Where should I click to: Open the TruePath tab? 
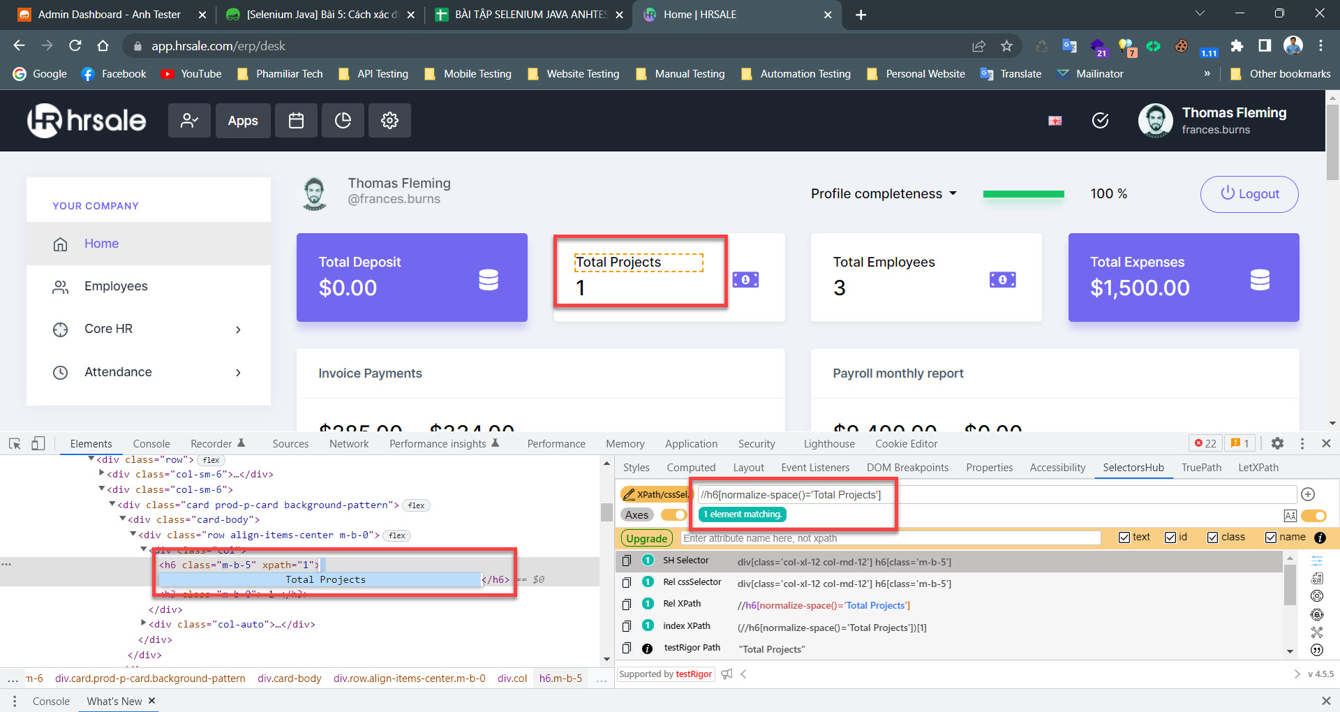tap(1200, 468)
